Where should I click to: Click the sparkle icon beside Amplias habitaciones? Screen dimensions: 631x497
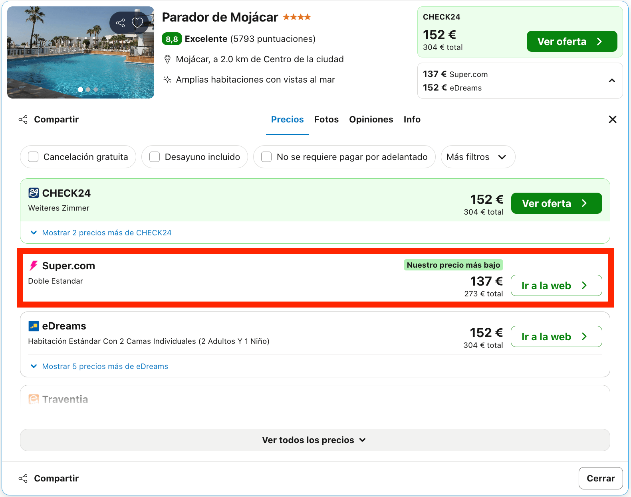click(x=168, y=79)
